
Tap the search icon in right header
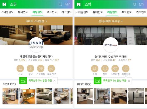pyautogui.click(x=134, y=4)
